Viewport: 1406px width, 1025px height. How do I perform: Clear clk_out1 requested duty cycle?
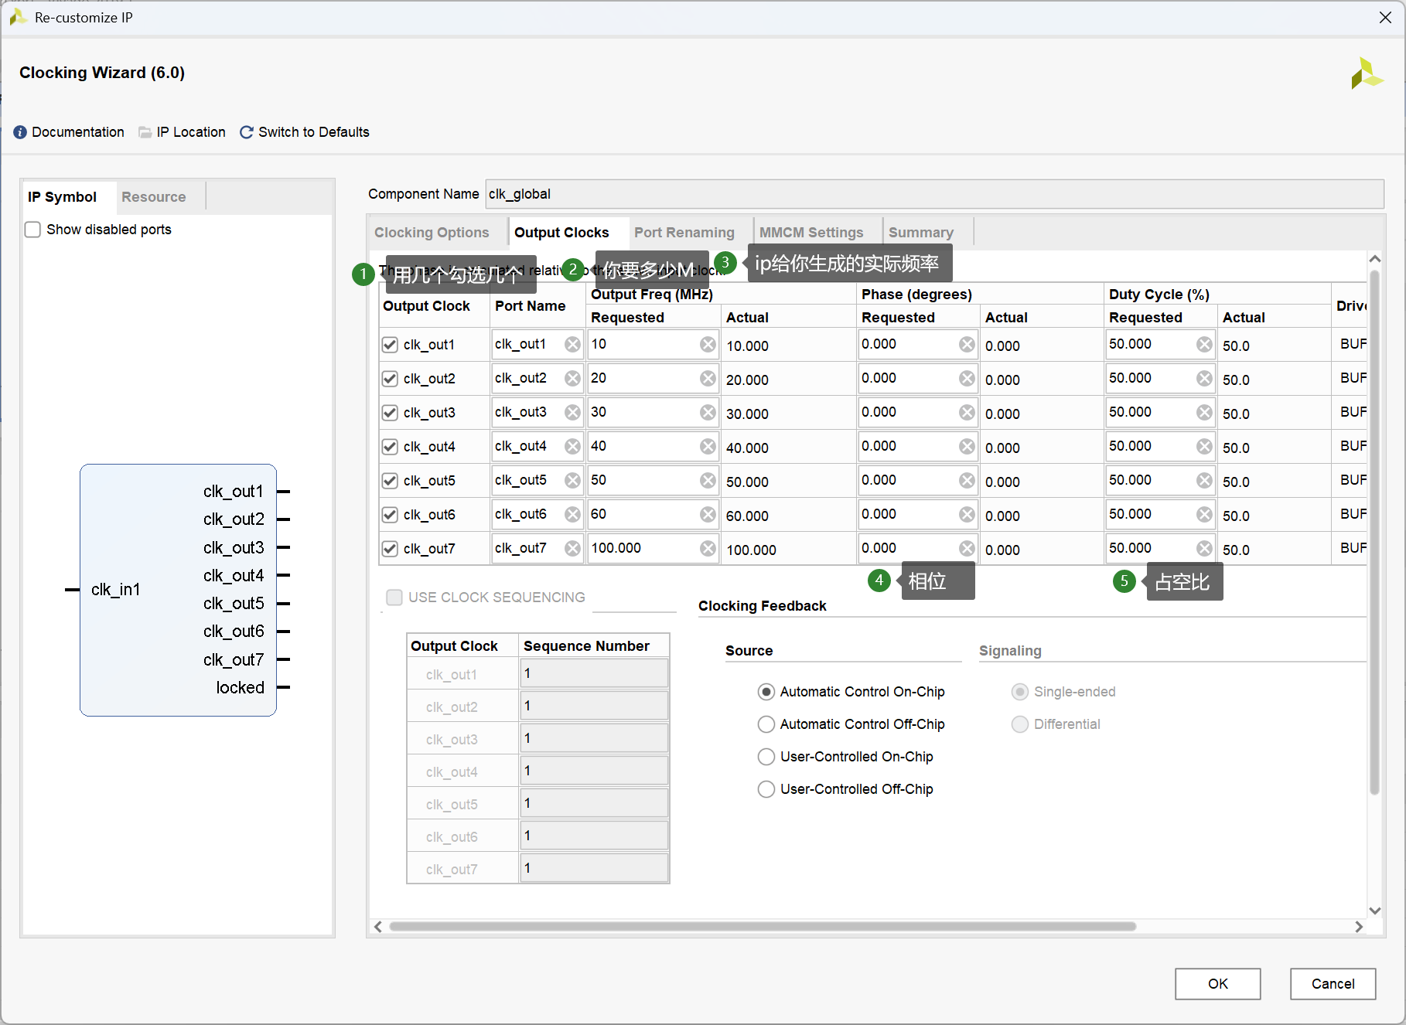point(1204,345)
